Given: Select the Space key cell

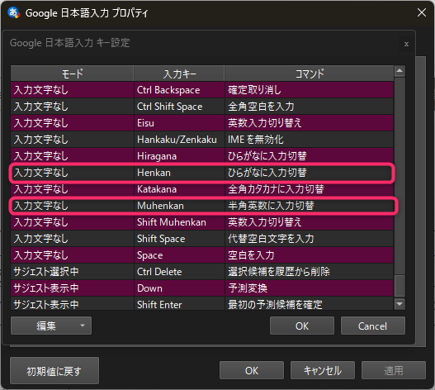Looking at the screenshot, I should pyautogui.click(x=179, y=255).
